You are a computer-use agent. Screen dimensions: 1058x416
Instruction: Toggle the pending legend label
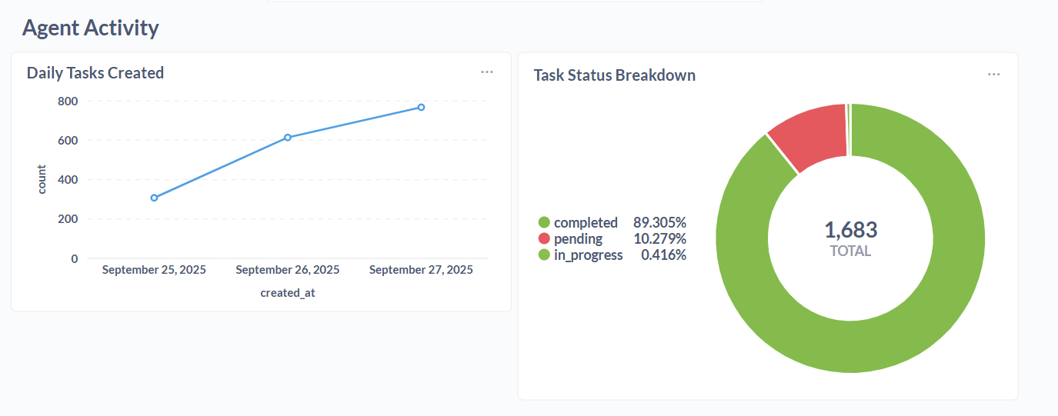pos(578,239)
